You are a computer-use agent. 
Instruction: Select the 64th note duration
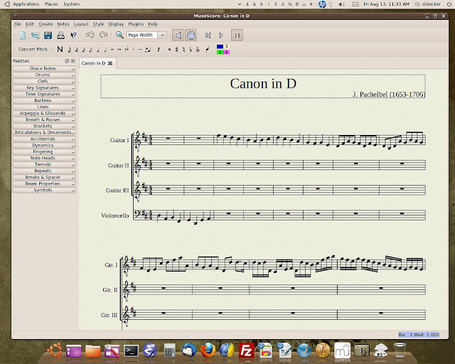click(69, 50)
